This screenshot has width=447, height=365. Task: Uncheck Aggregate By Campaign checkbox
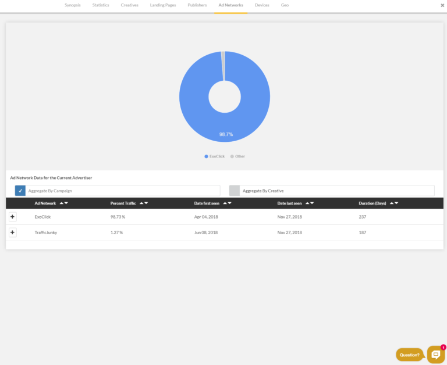point(20,191)
